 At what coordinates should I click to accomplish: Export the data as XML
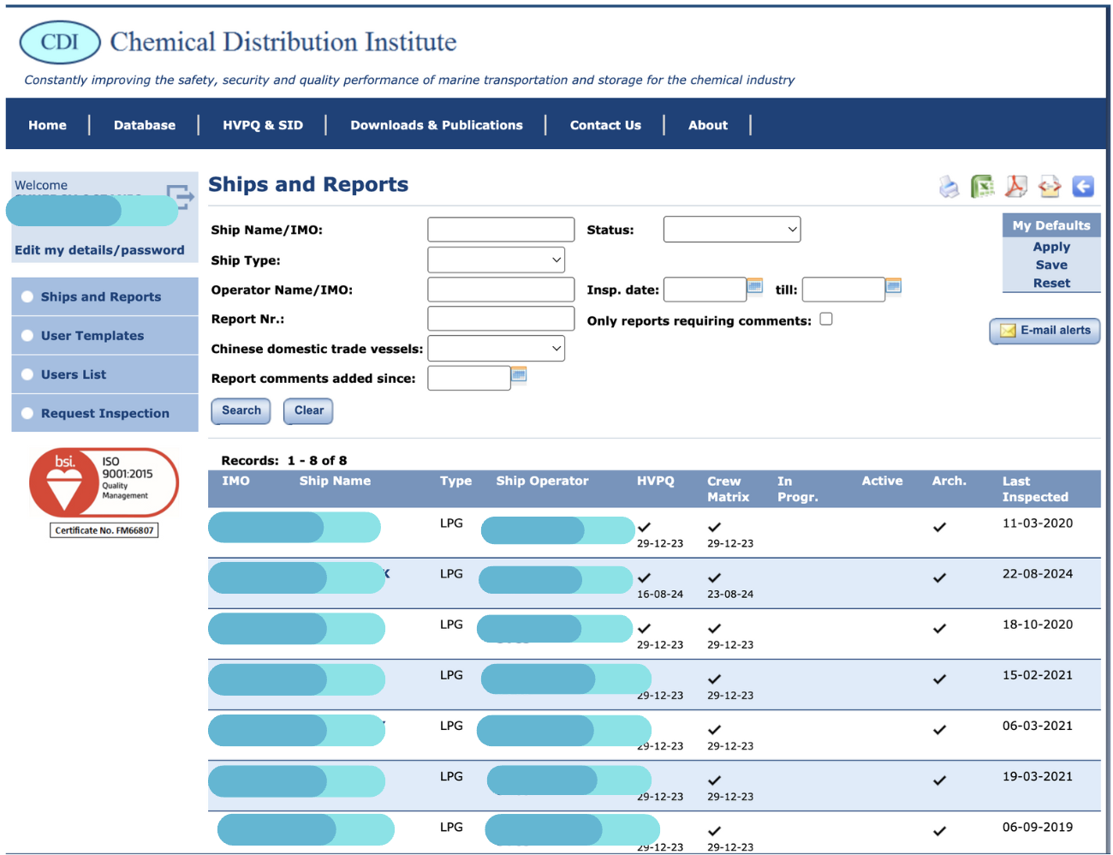pyautogui.click(x=1050, y=186)
